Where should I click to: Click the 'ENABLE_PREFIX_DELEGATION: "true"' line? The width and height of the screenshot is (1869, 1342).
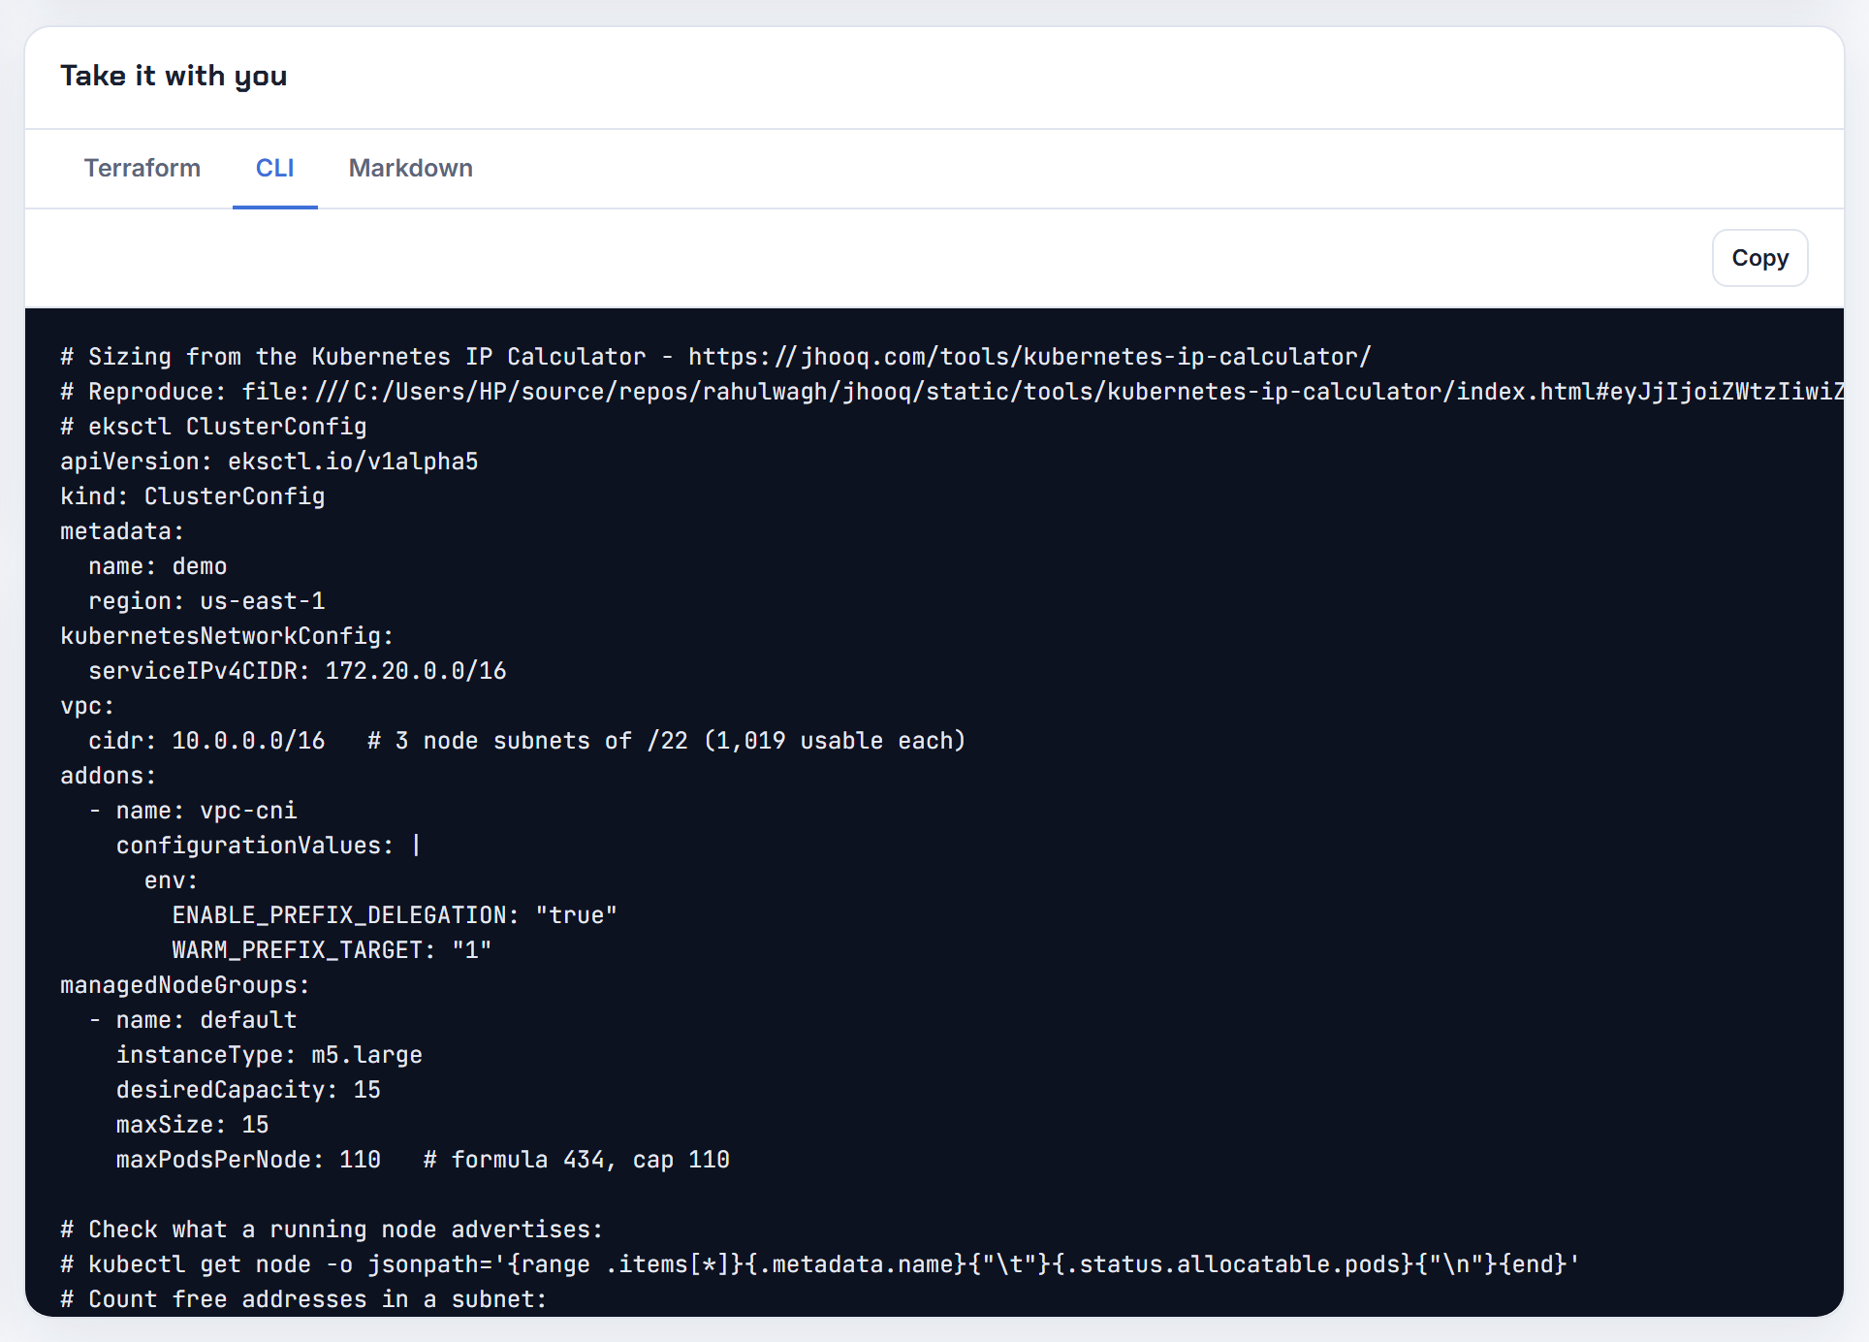click(396, 915)
